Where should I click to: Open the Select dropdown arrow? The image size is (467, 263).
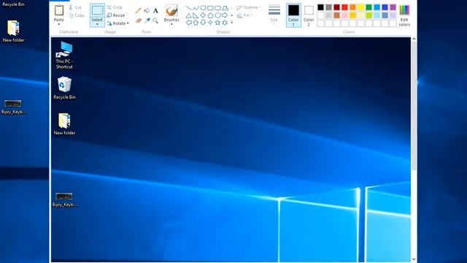(97, 24)
